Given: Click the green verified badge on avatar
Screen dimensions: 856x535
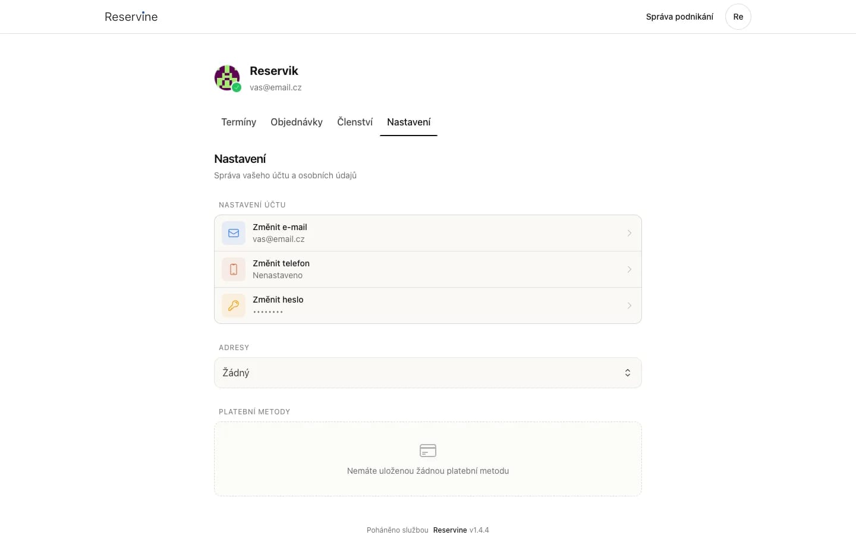Looking at the screenshot, I should tap(237, 87).
